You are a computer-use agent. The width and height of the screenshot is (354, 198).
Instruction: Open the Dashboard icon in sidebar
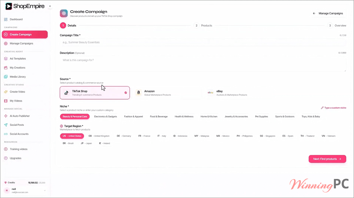[x=6, y=19]
